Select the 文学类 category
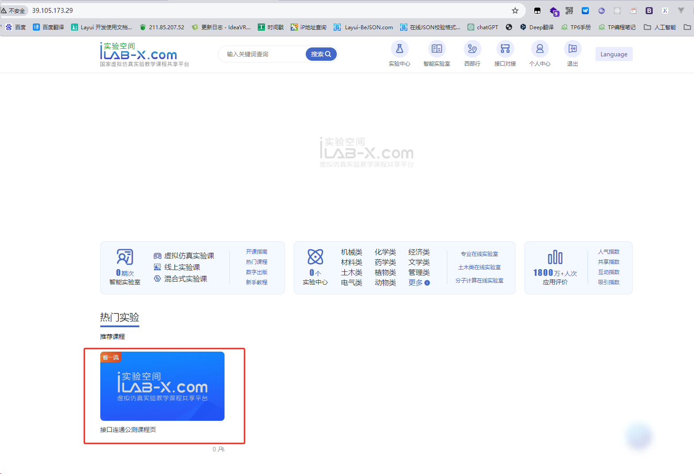This screenshot has height=474, width=694. [x=419, y=262]
